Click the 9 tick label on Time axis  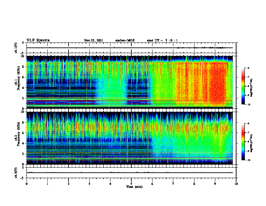click(215, 184)
